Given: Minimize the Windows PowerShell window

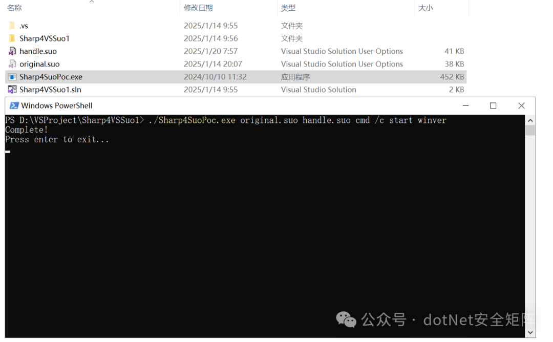Looking at the screenshot, I should tap(465, 105).
